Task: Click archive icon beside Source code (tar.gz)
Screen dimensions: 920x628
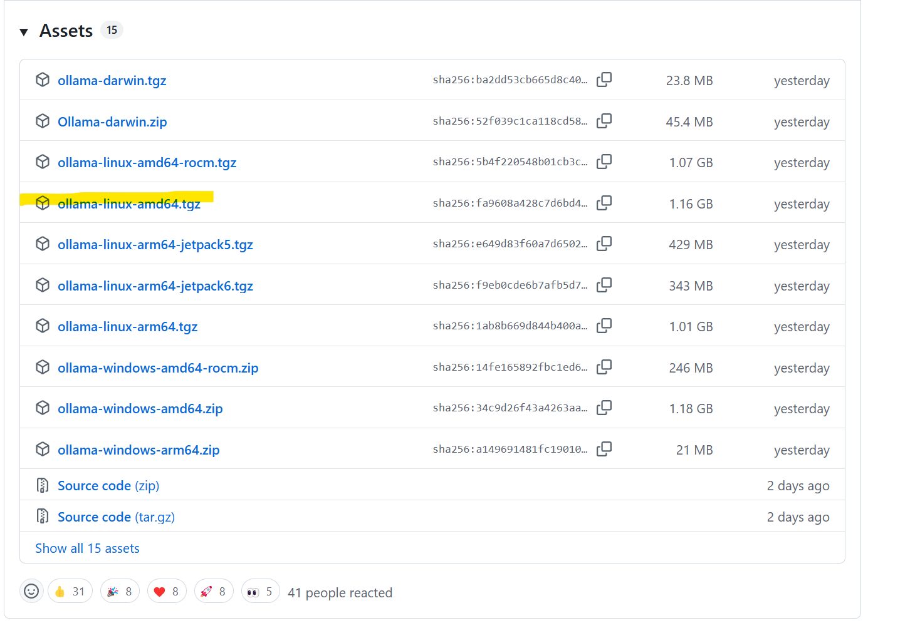Action: (43, 516)
